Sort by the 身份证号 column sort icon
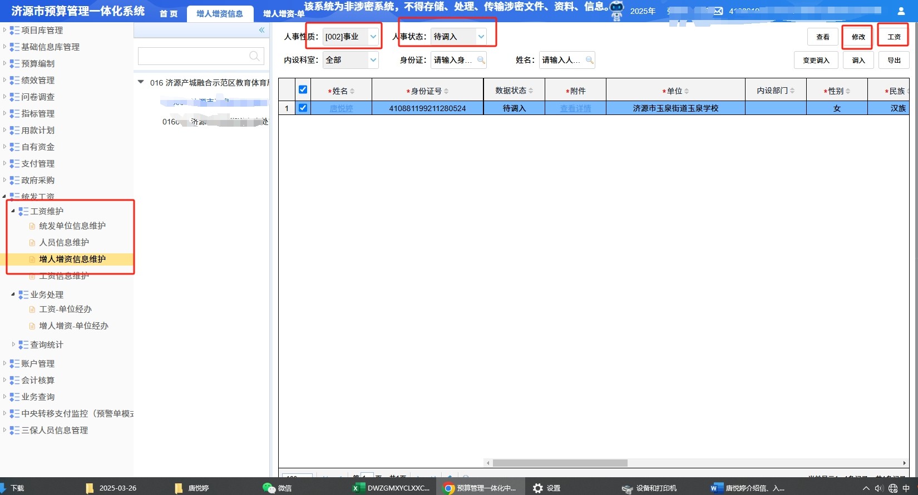This screenshot has height=495, width=918. (446, 91)
